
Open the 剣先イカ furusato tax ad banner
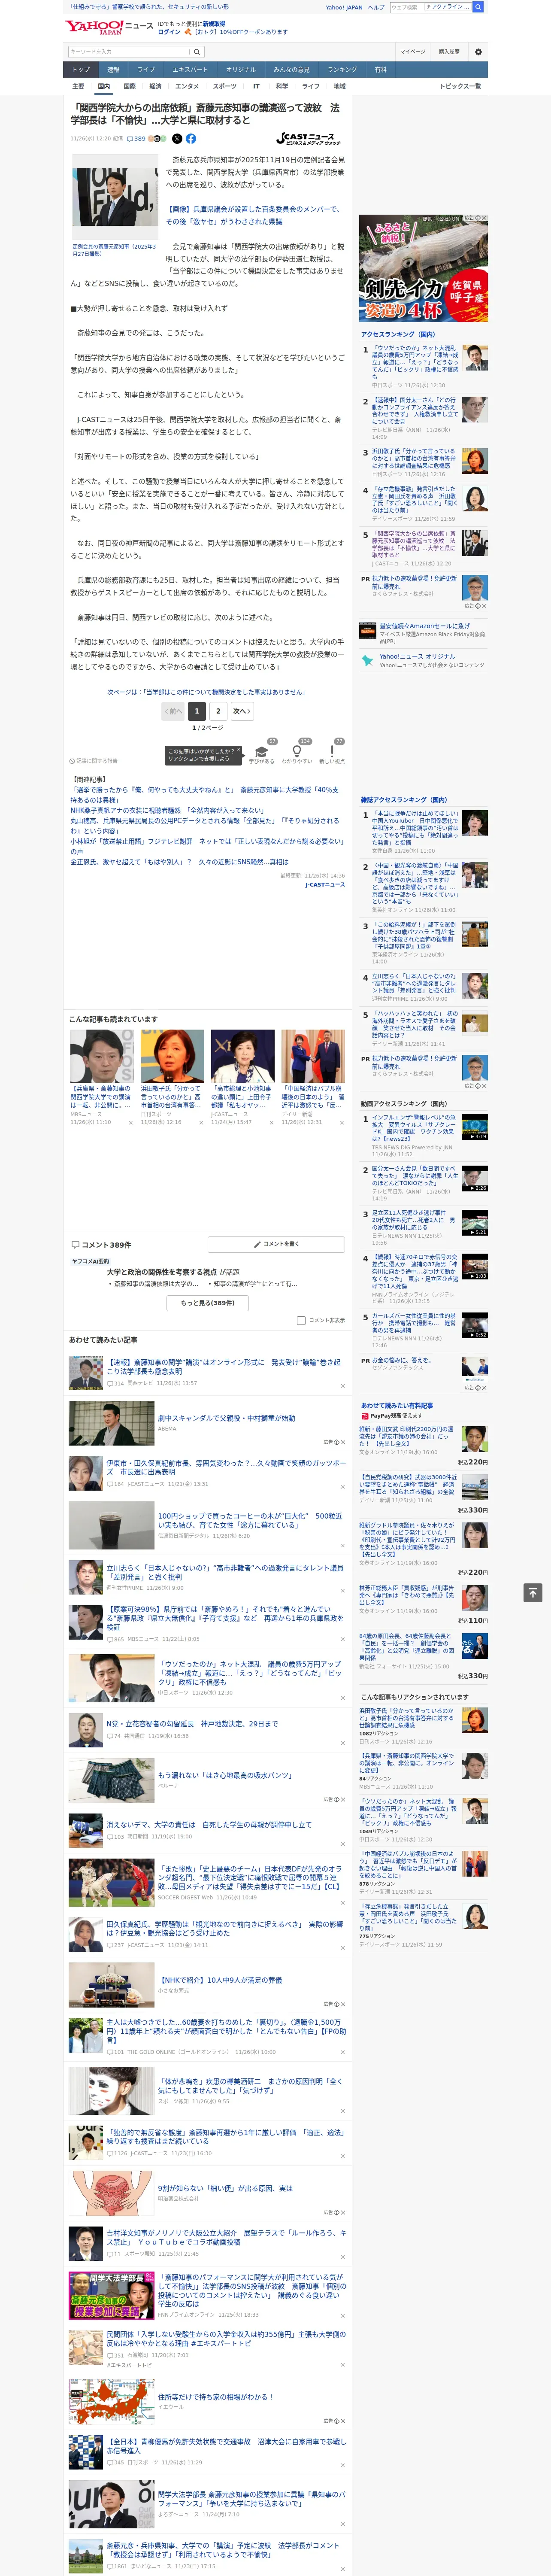click(424, 268)
